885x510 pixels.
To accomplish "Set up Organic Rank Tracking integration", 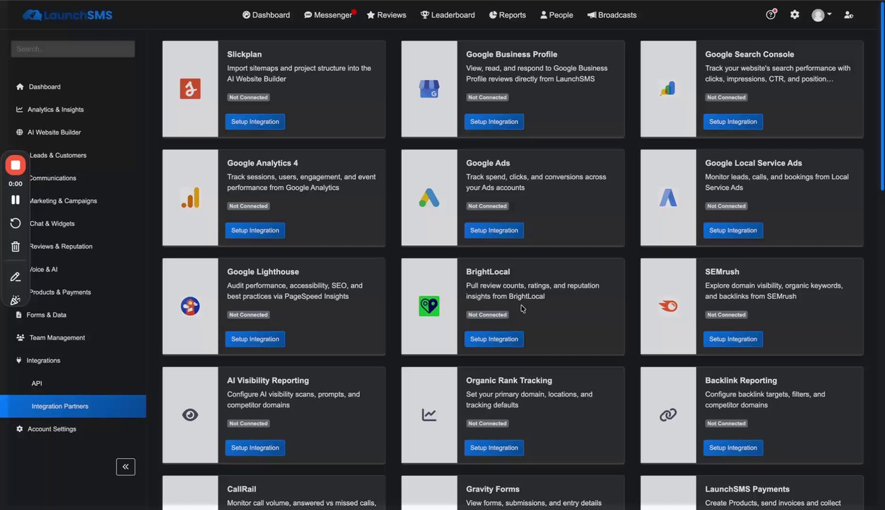I will pos(494,448).
